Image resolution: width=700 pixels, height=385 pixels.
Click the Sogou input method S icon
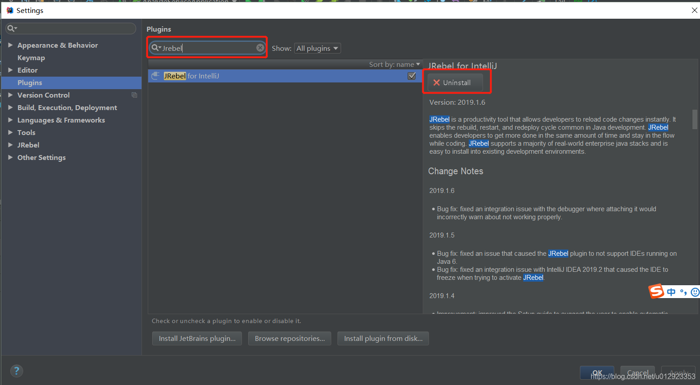[x=656, y=291]
